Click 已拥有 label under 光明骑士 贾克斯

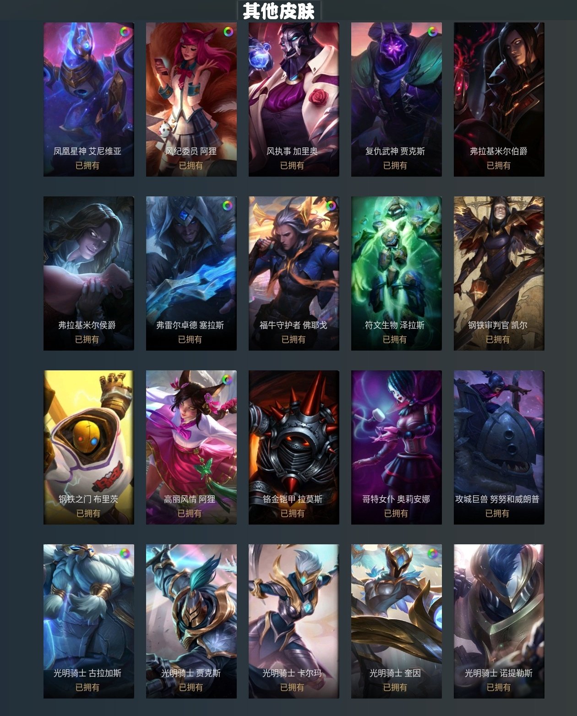click(191, 688)
